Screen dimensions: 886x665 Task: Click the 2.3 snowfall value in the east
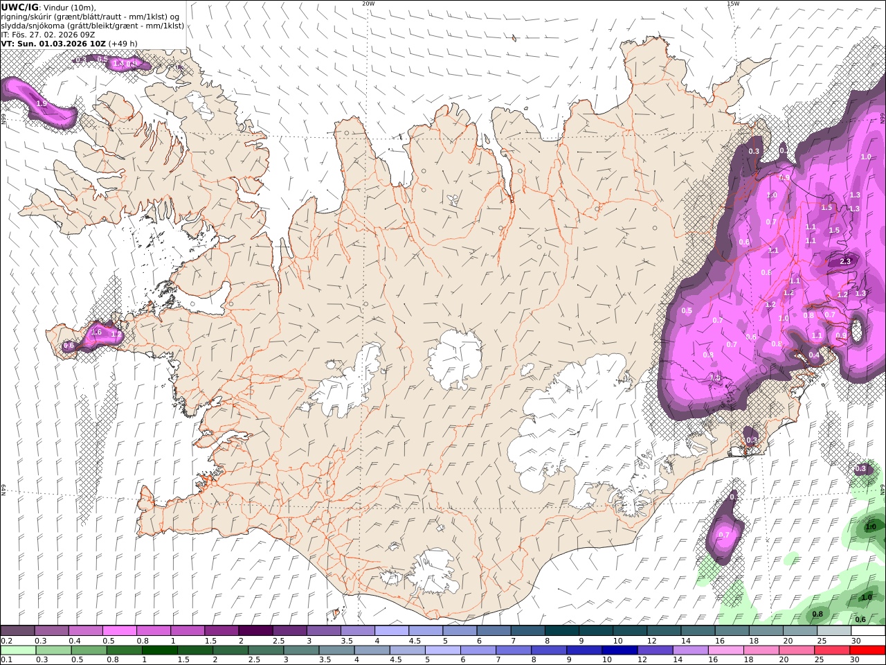tap(845, 261)
